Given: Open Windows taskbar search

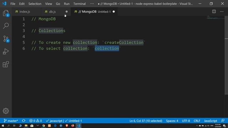Looking at the screenshot, I should 9,126.
